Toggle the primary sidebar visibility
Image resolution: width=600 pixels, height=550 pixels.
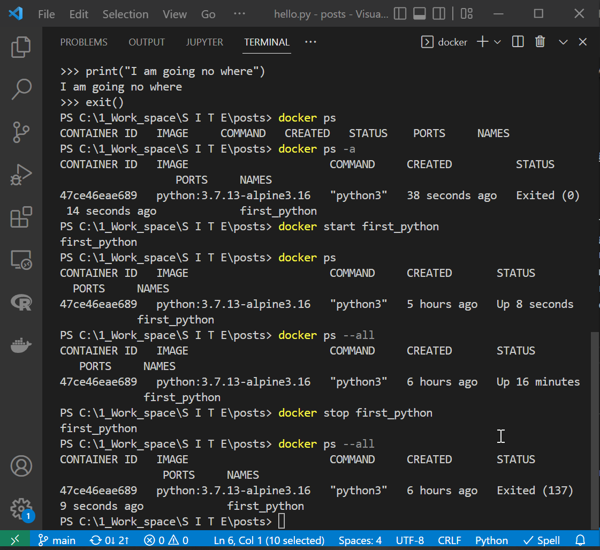(400, 14)
